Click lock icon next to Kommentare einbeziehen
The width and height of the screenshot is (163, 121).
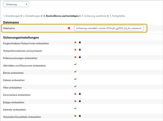tap(80, 94)
